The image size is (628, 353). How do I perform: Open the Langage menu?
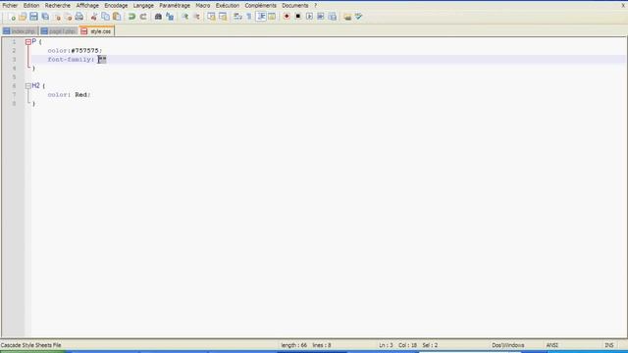(x=143, y=6)
